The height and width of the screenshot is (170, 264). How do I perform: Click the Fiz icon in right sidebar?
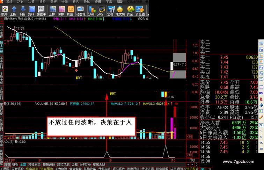click(x=261, y=68)
